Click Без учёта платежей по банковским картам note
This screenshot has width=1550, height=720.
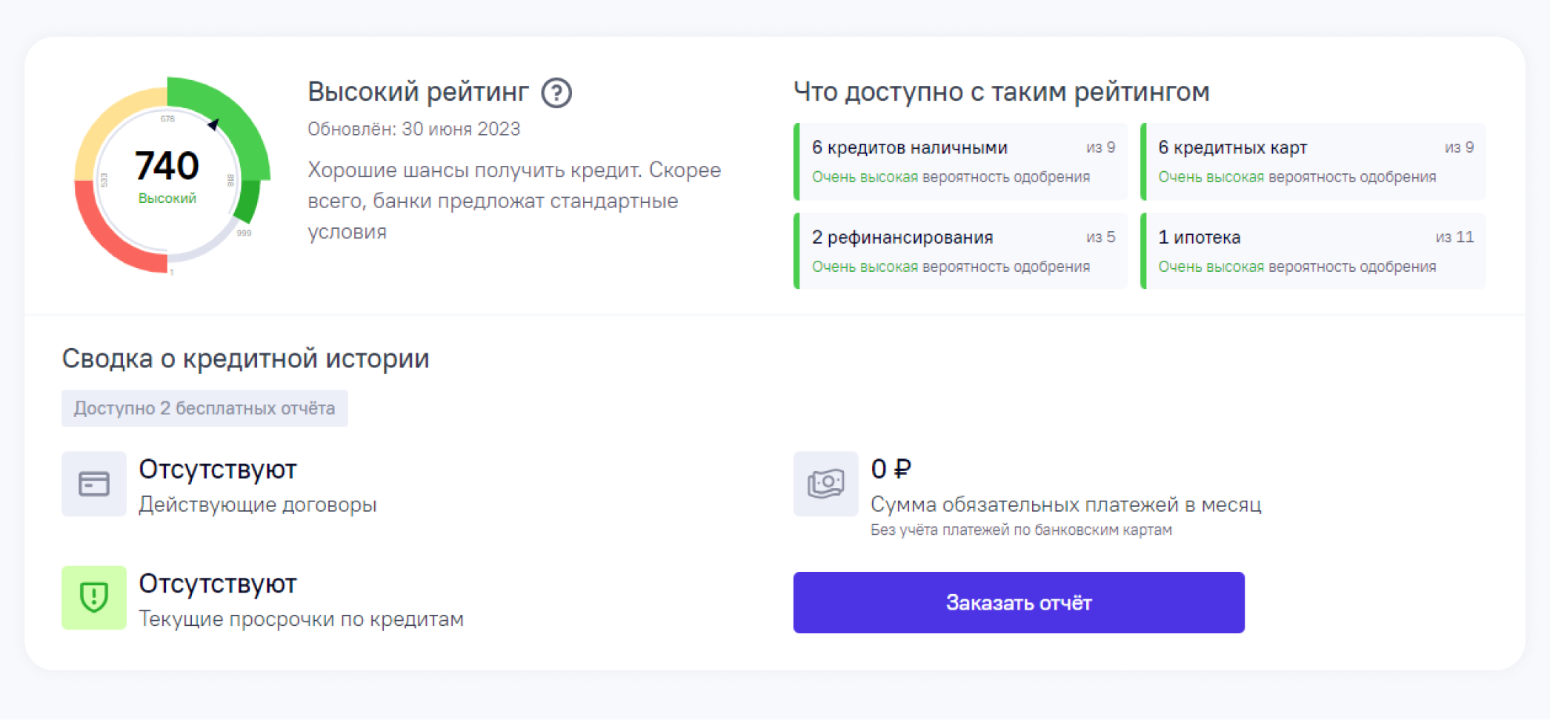point(1021,530)
